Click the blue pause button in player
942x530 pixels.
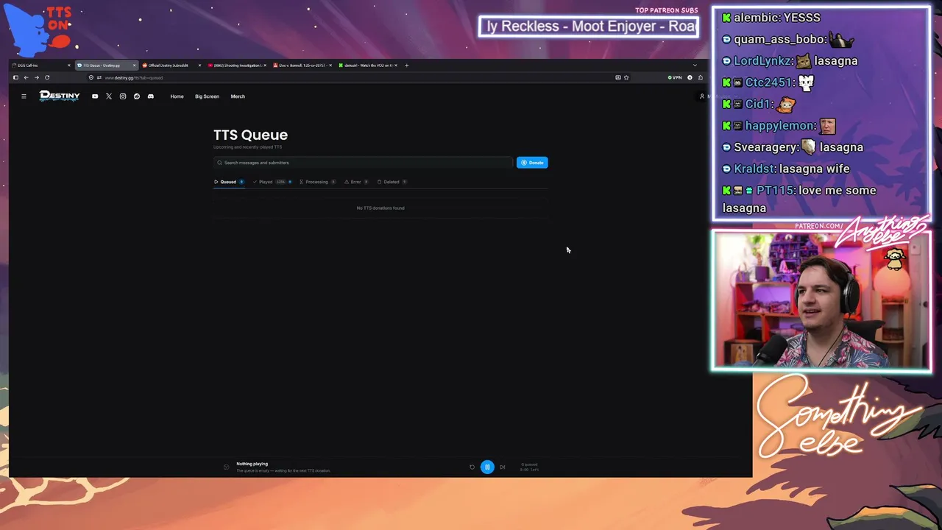point(487,467)
